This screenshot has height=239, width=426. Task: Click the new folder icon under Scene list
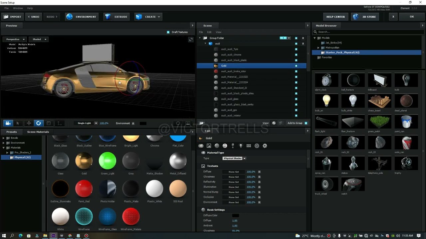201,123
